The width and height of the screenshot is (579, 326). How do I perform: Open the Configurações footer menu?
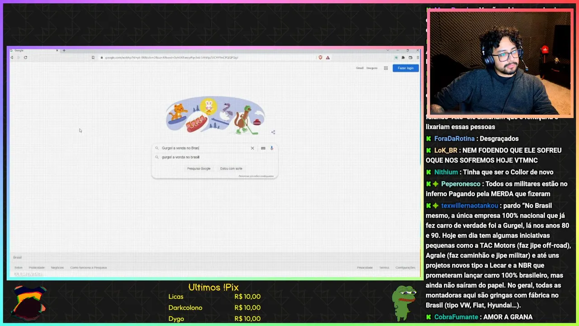point(405,268)
